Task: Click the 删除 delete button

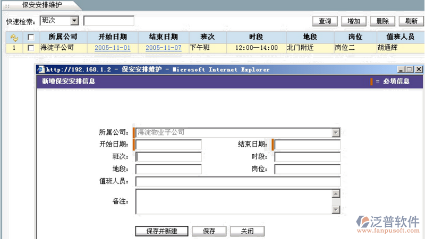Action: point(382,21)
